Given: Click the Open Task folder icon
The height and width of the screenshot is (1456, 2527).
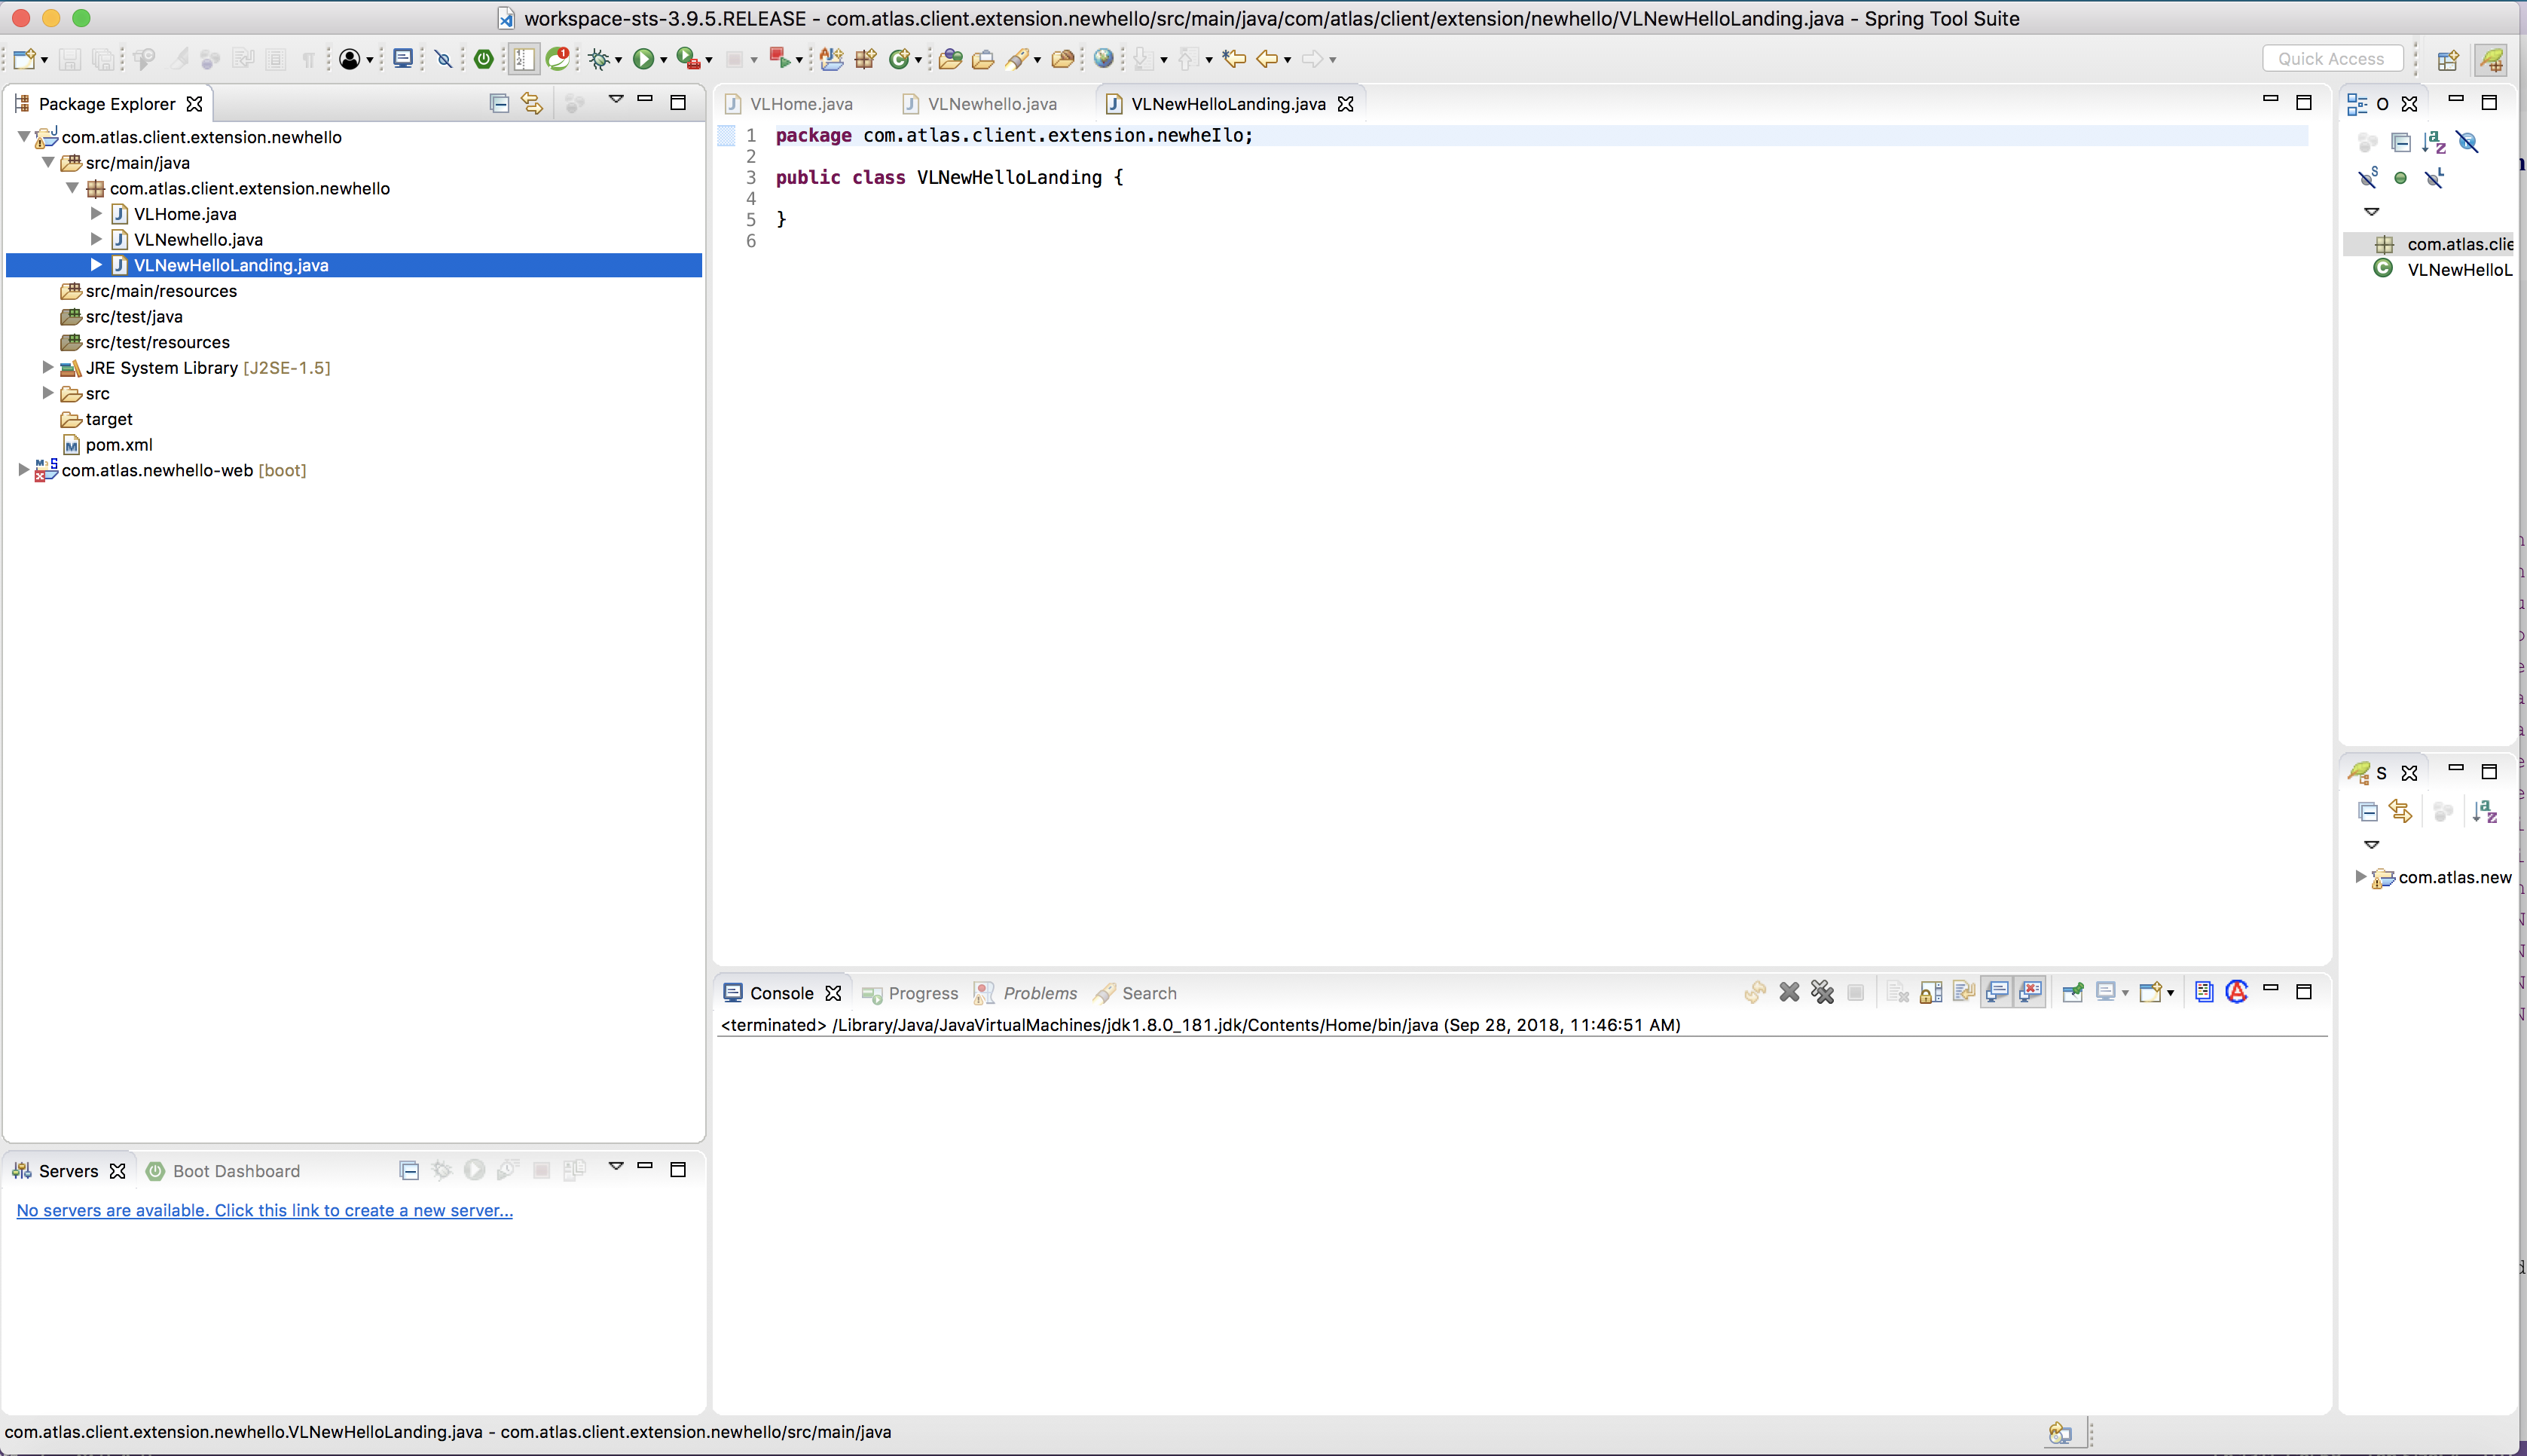Looking at the screenshot, I should 982,59.
